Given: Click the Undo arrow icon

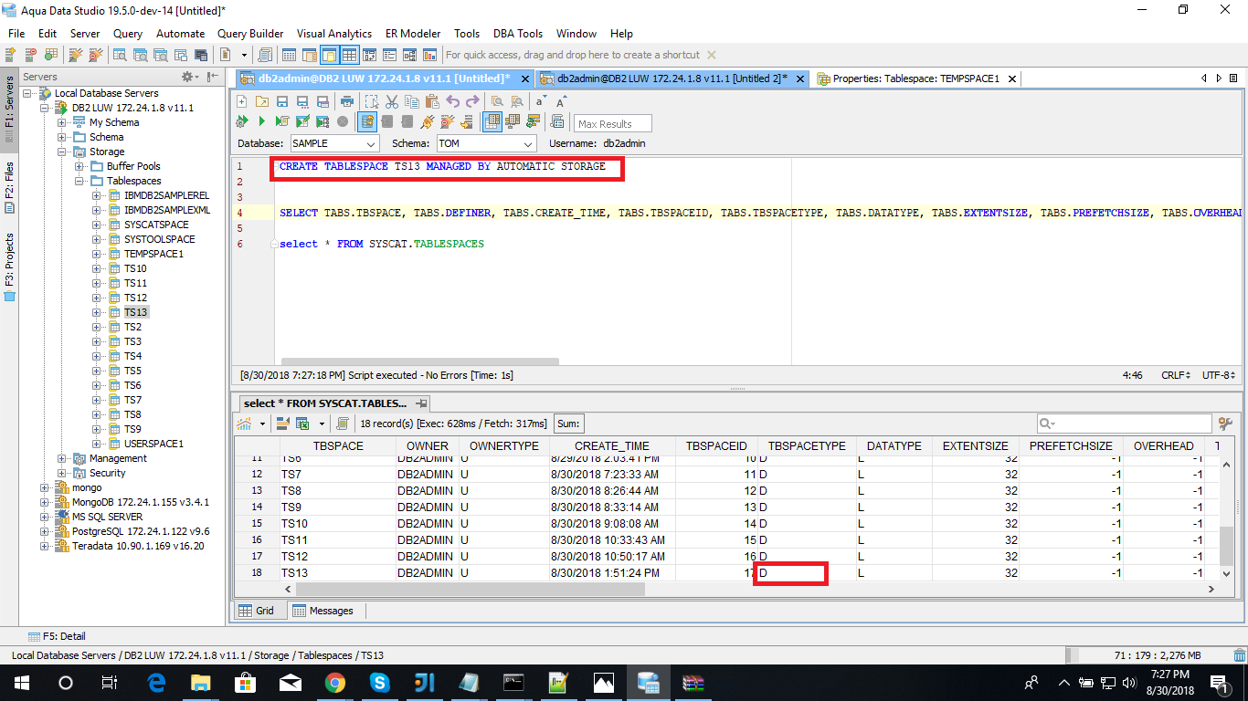Looking at the screenshot, I should [x=452, y=101].
